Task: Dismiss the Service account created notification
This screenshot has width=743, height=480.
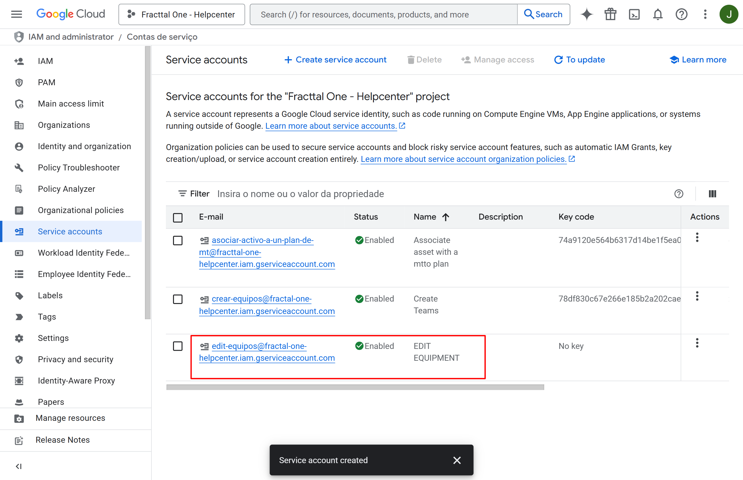Action: 457,460
